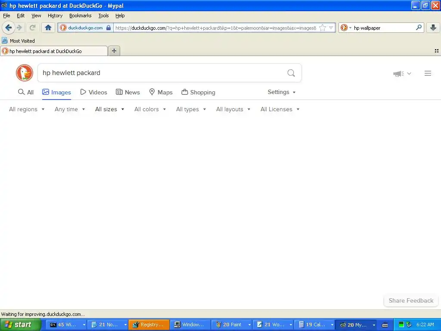
Task: Open the Any time filter
Action: [x=70, y=109]
